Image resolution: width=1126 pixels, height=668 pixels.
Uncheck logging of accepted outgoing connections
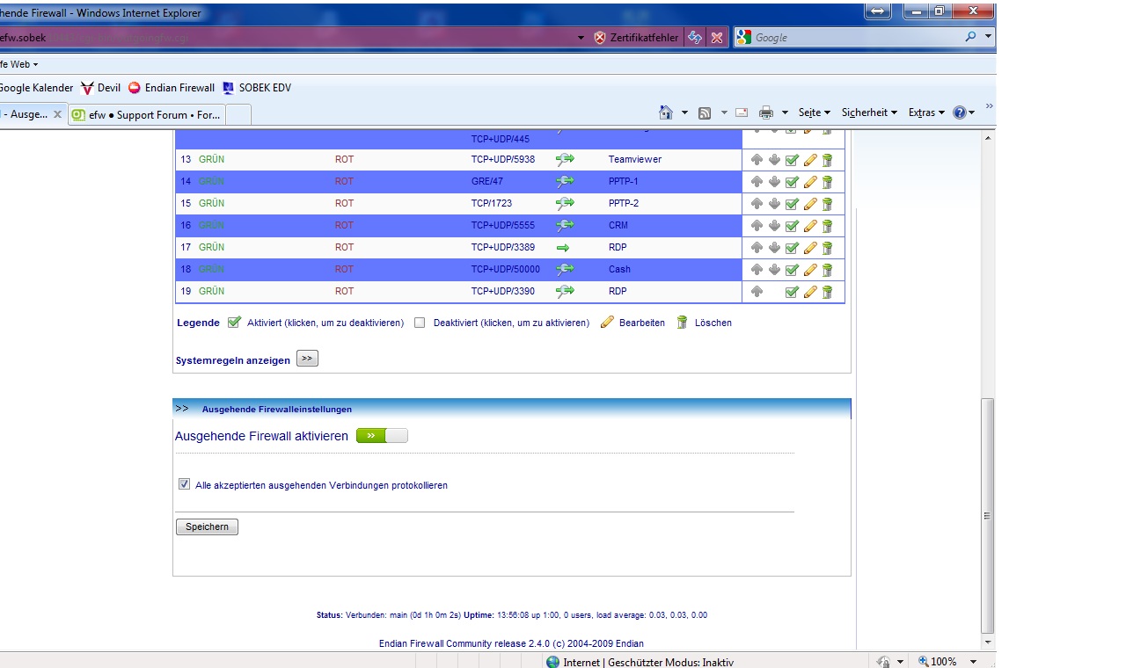(184, 484)
